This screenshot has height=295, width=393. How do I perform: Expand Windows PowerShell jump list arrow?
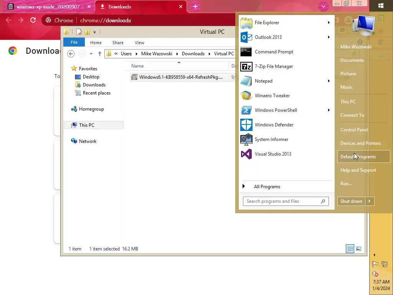tap(329, 110)
